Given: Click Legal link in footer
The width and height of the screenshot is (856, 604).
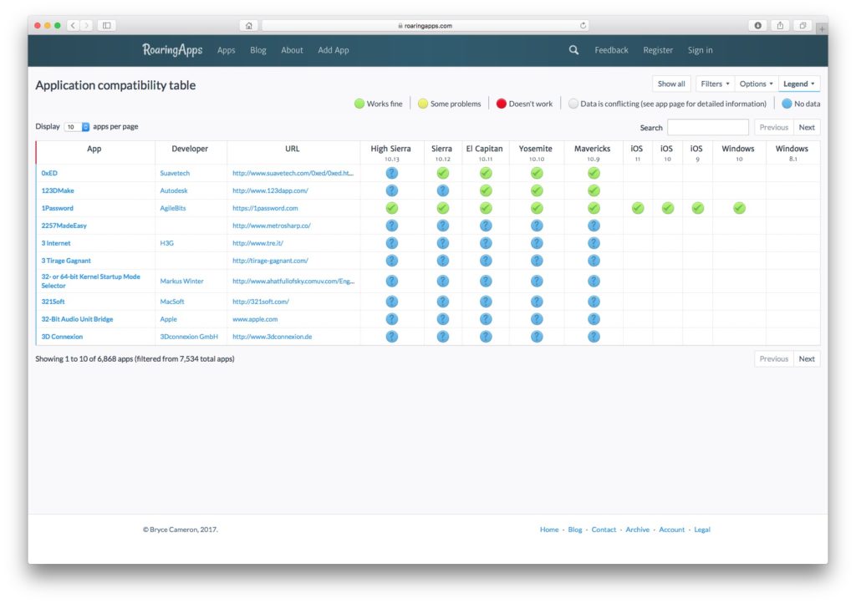Looking at the screenshot, I should pos(702,530).
